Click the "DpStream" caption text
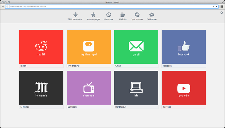225x128 pixels. tap(72, 107)
